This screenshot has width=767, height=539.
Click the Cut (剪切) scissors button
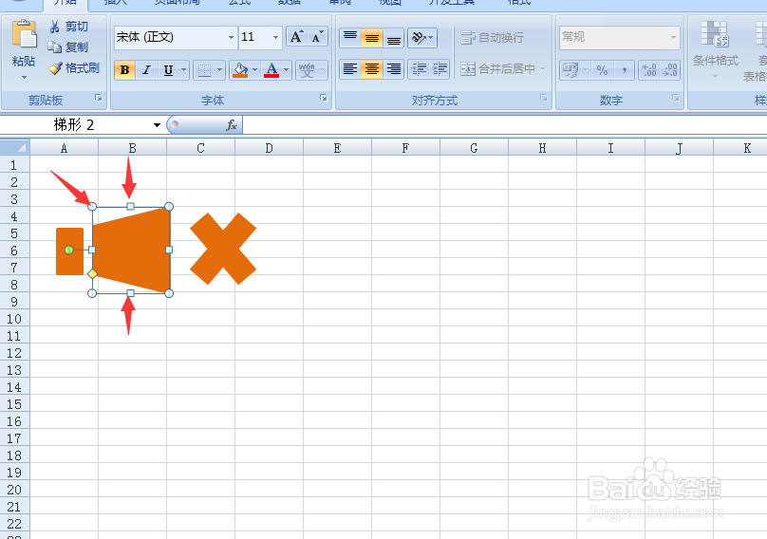(x=68, y=27)
